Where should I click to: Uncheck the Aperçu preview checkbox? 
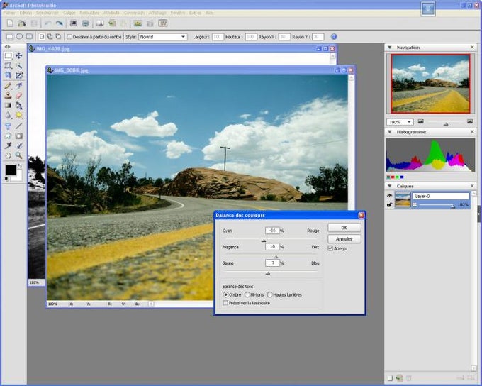tap(330, 248)
